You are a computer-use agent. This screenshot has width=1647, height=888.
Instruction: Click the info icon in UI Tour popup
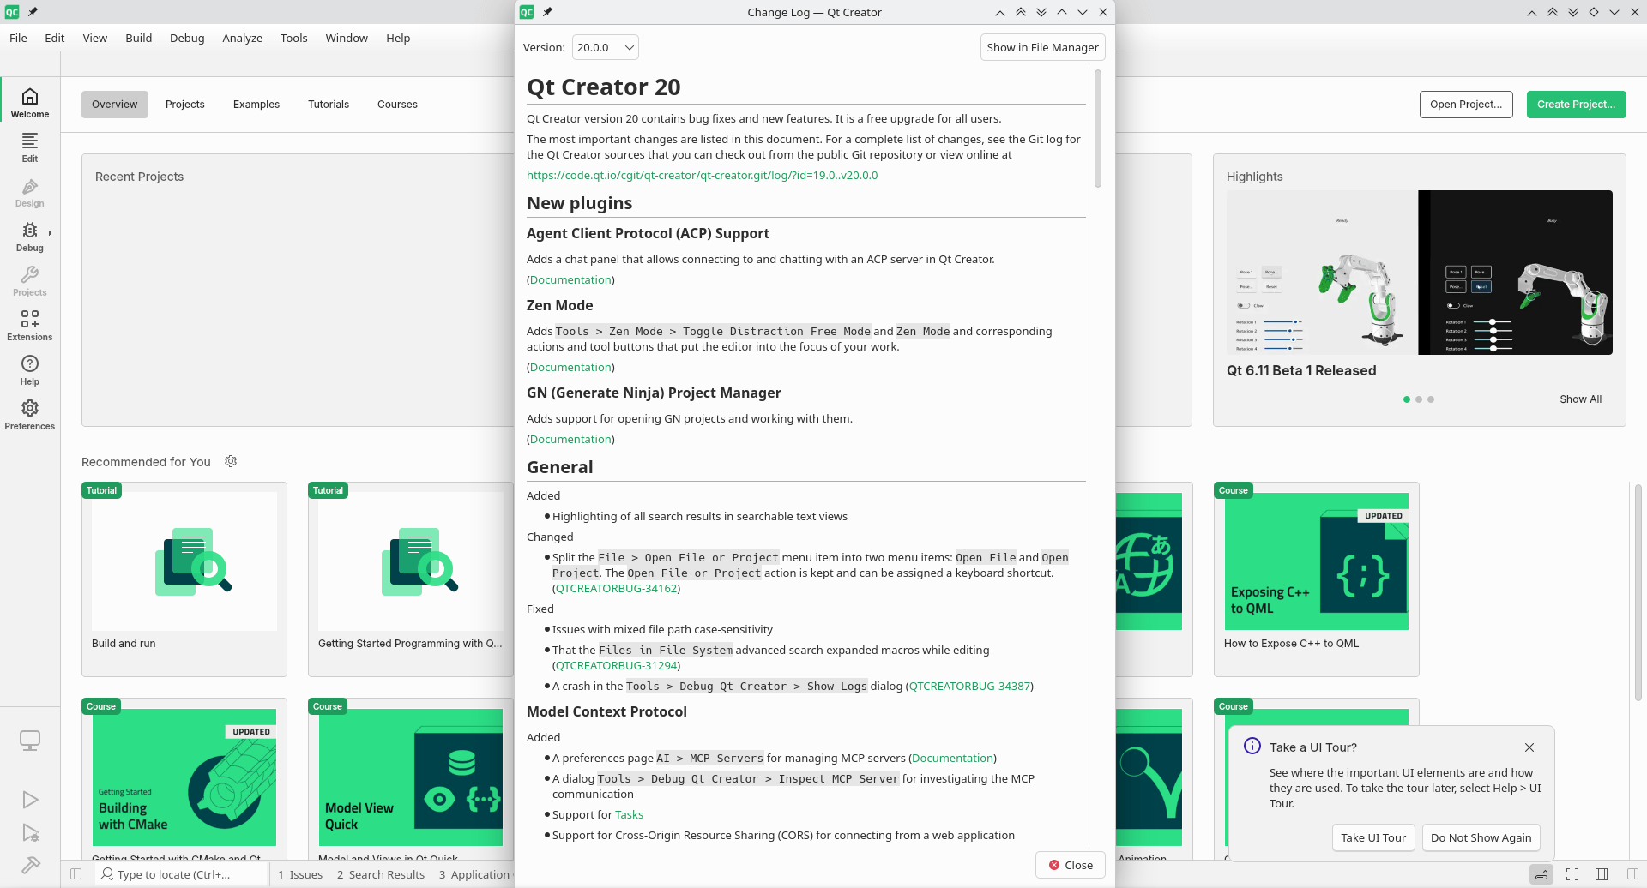pyautogui.click(x=1252, y=746)
